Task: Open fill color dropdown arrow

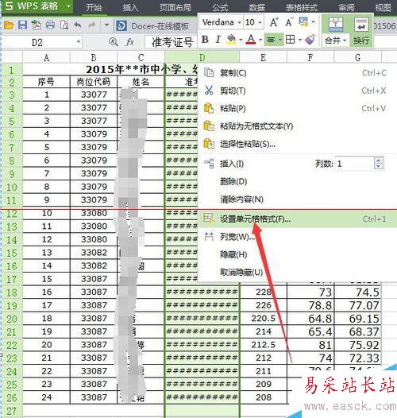Action: [241, 40]
